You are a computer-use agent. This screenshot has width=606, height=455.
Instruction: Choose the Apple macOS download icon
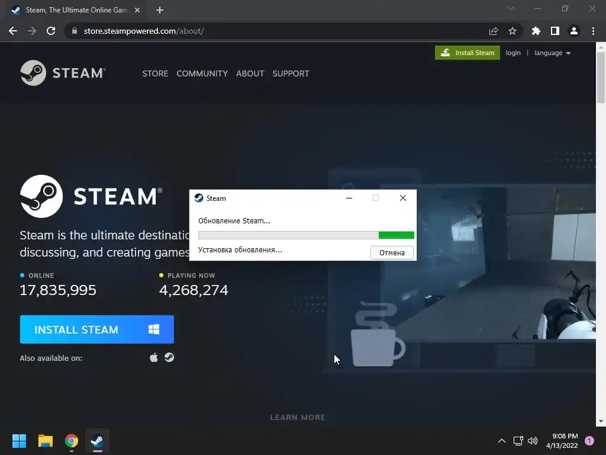154,357
